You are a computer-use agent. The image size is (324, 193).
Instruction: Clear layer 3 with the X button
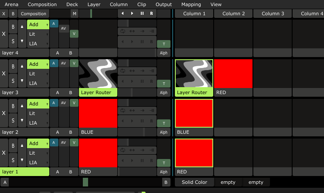point(4,73)
